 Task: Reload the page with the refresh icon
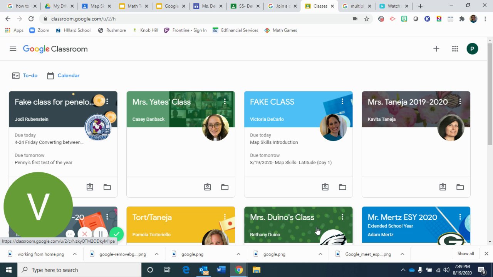(x=31, y=18)
